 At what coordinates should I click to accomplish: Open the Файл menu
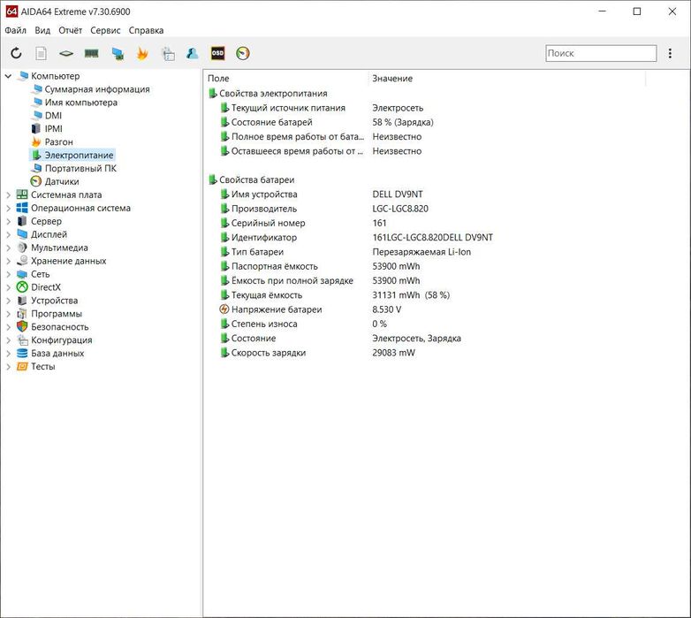pos(15,30)
